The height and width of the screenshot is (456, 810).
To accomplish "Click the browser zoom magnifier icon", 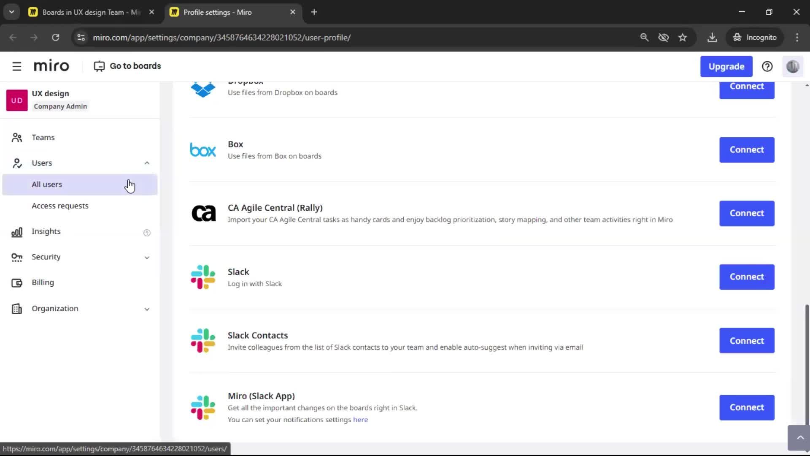I will coord(644,38).
